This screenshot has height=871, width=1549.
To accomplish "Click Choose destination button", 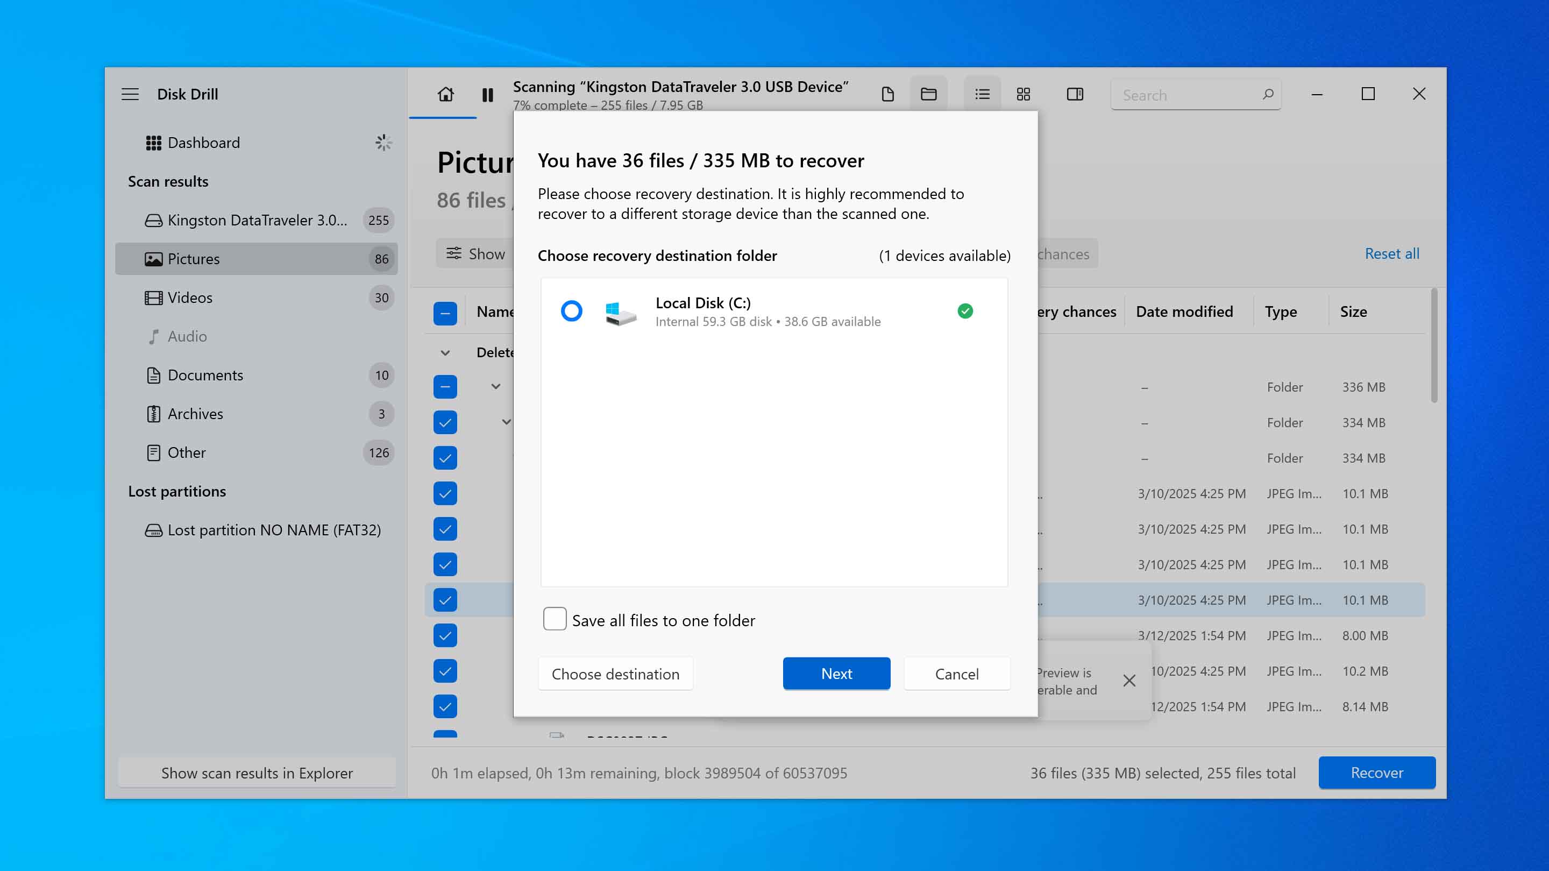I will (615, 674).
